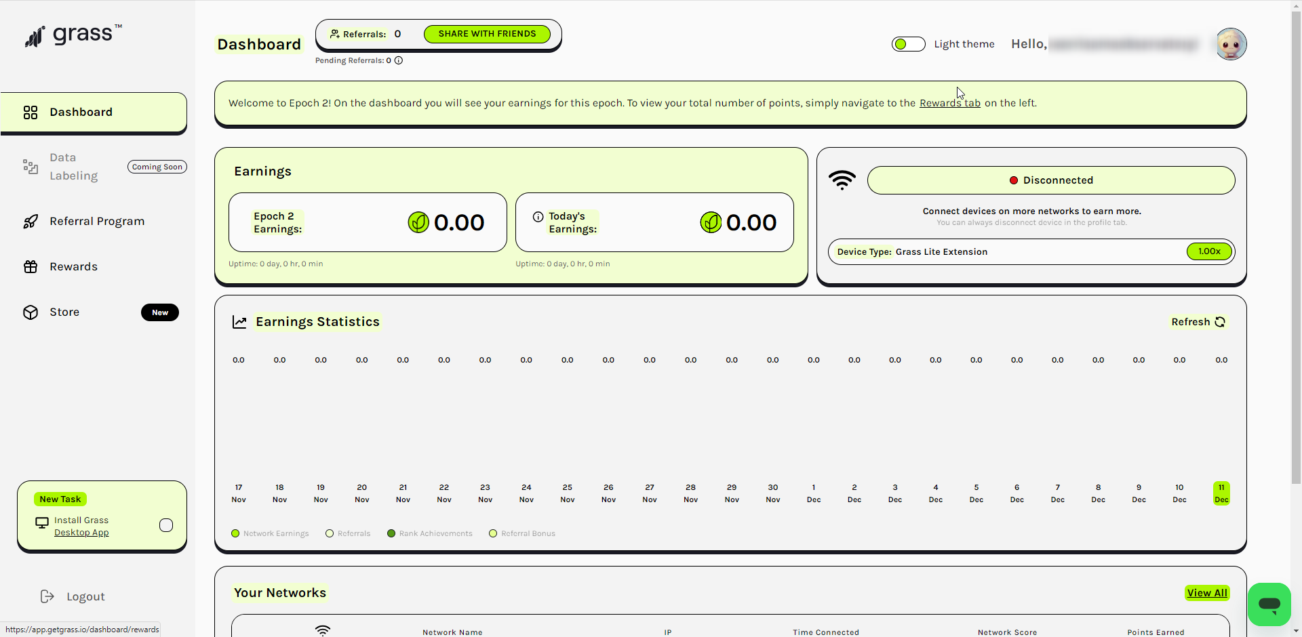Click the Network Name column header
Viewport: 1302px width, 637px height.
coord(452,632)
